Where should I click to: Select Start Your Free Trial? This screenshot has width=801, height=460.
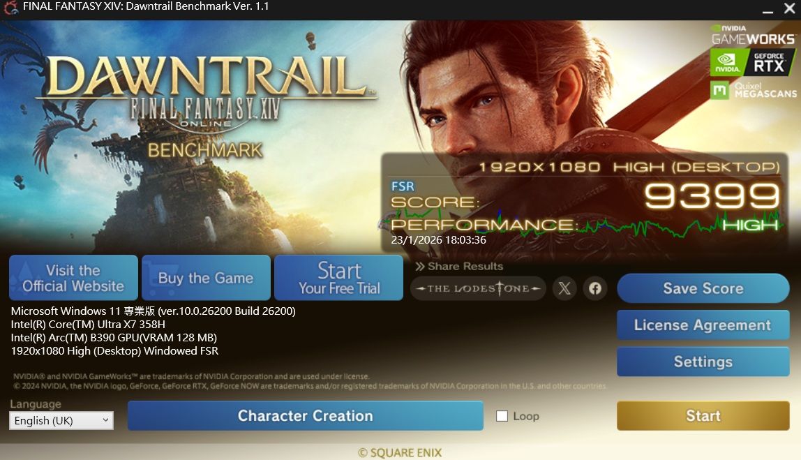point(338,278)
